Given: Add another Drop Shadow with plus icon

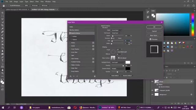Looking at the screenshot, I should 93,71.
